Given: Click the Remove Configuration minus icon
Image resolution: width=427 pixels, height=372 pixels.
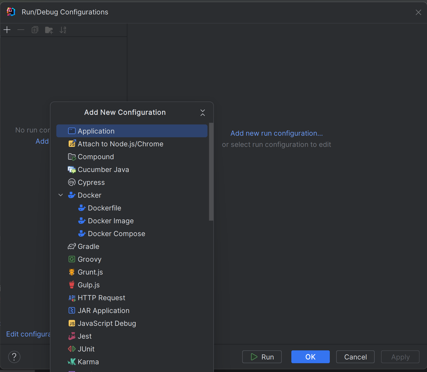Looking at the screenshot, I should 21,30.
